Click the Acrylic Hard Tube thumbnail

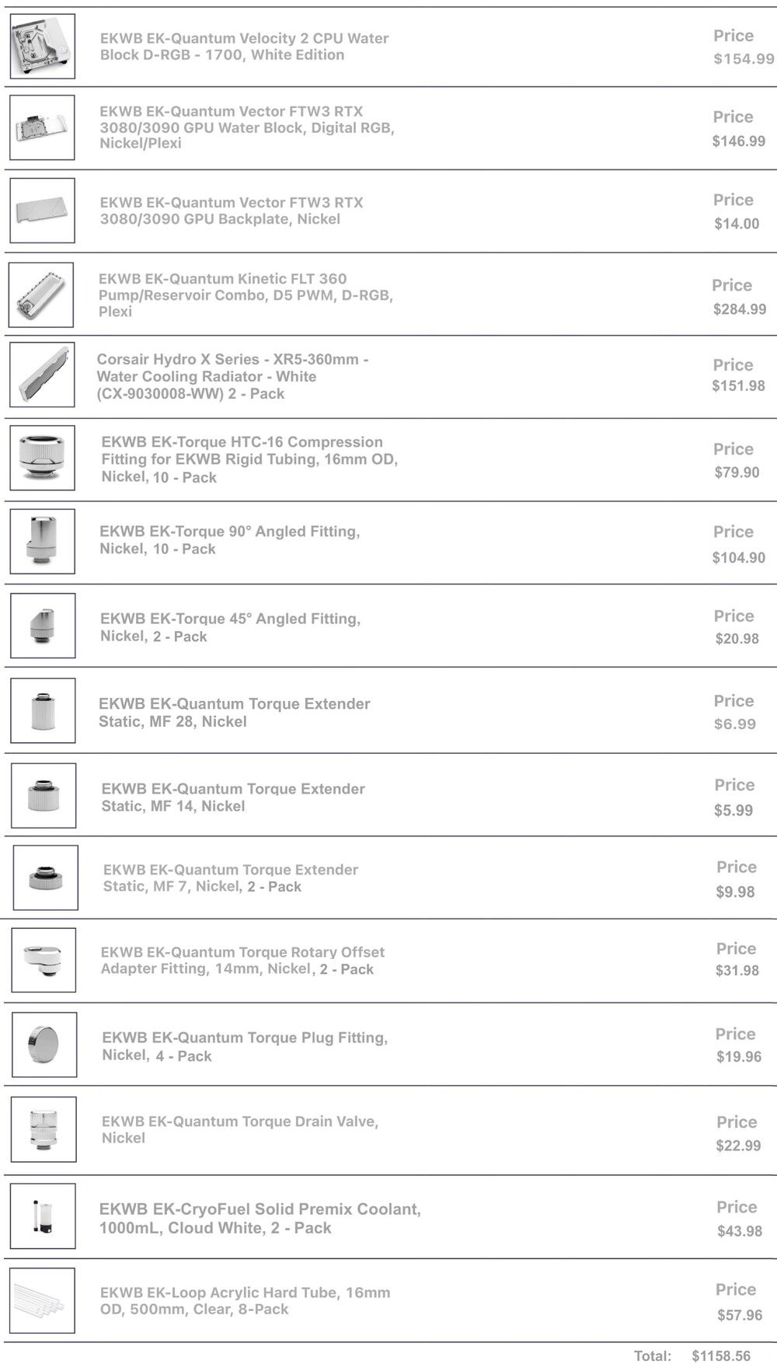pyautogui.click(x=43, y=1301)
